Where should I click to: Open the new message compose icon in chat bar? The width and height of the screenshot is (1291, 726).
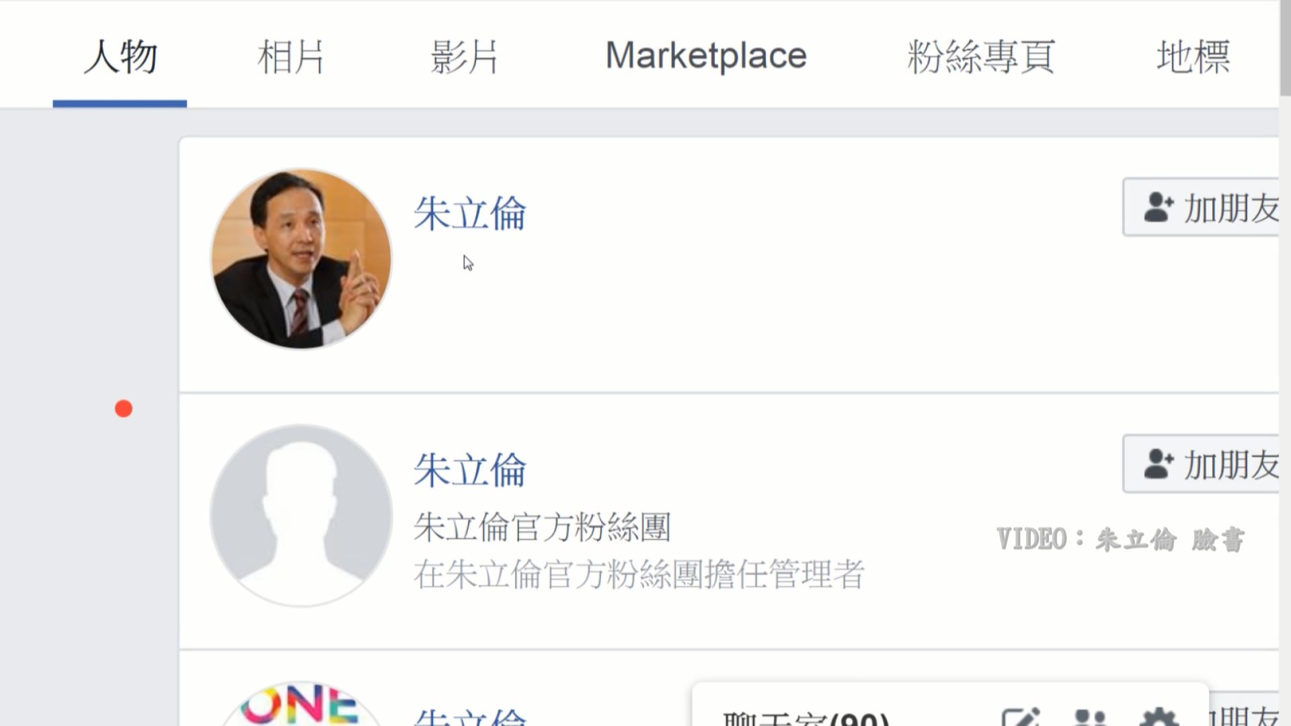(1021, 717)
